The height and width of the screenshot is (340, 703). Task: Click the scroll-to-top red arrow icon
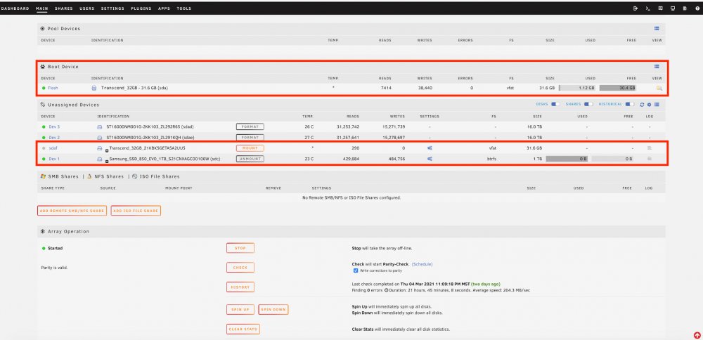click(x=697, y=334)
